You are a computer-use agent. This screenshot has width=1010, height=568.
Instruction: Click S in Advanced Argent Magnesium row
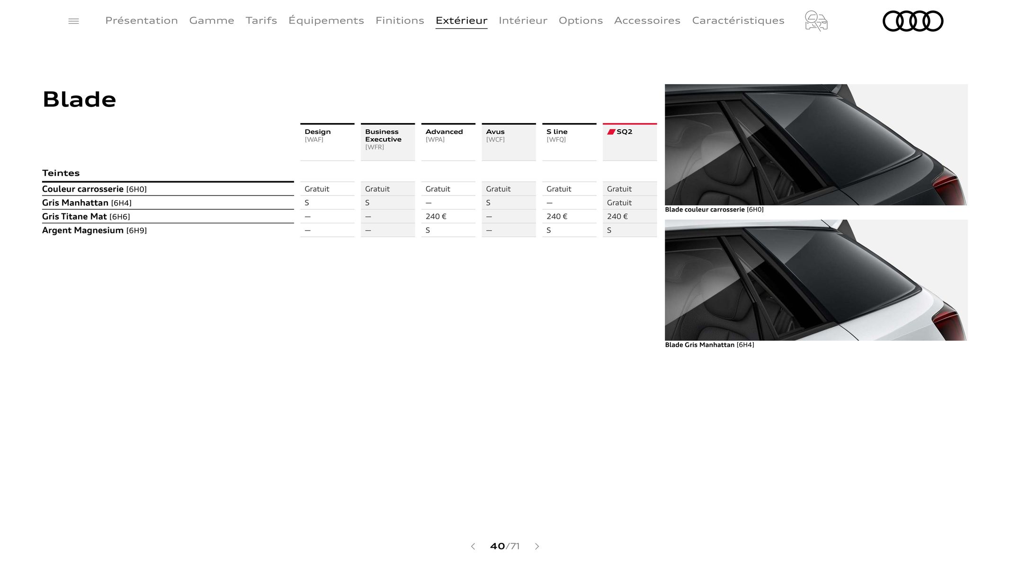[428, 230]
